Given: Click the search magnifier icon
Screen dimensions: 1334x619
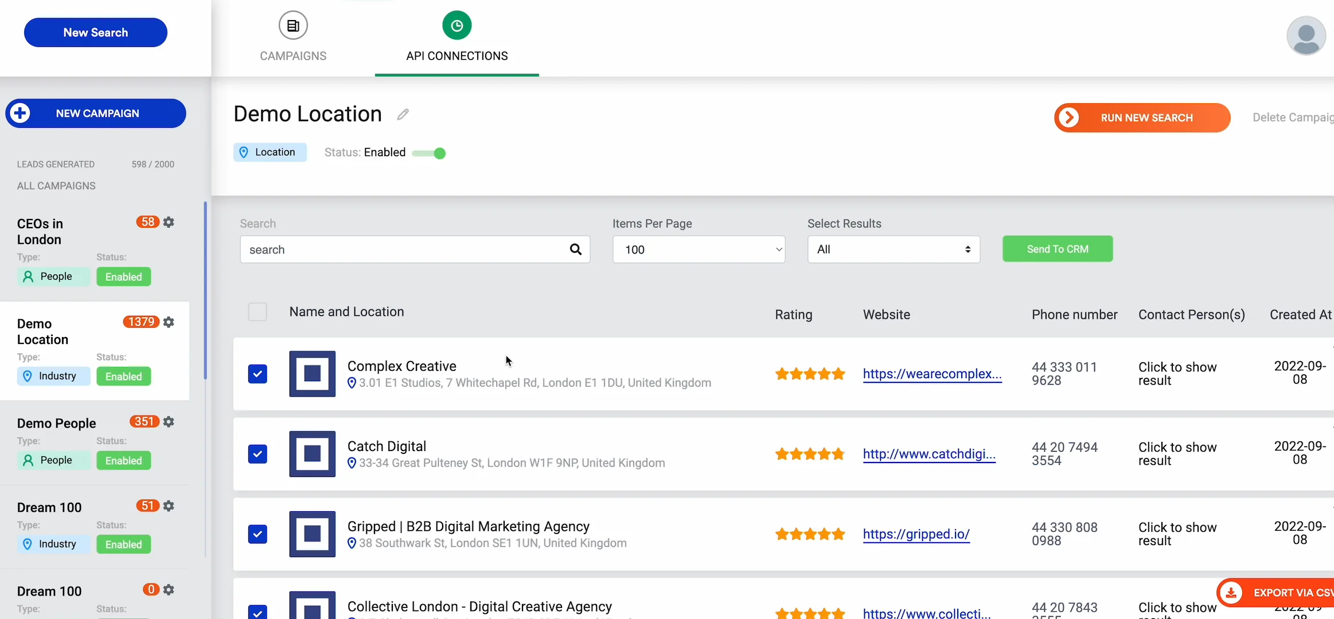Looking at the screenshot, I should [575, 249].
